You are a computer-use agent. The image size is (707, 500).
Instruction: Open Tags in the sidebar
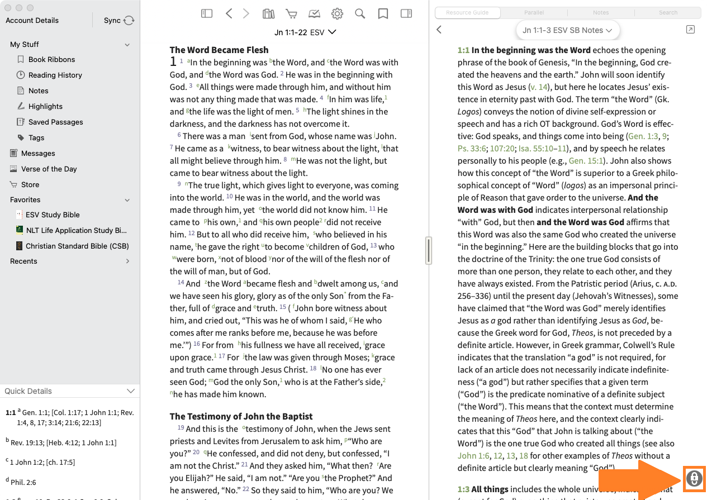tap(36, 137)
